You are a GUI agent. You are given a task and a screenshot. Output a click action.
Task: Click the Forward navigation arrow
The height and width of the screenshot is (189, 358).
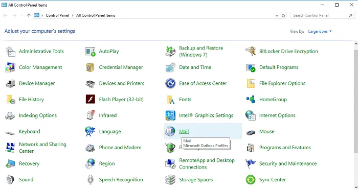tap(14, 15)
